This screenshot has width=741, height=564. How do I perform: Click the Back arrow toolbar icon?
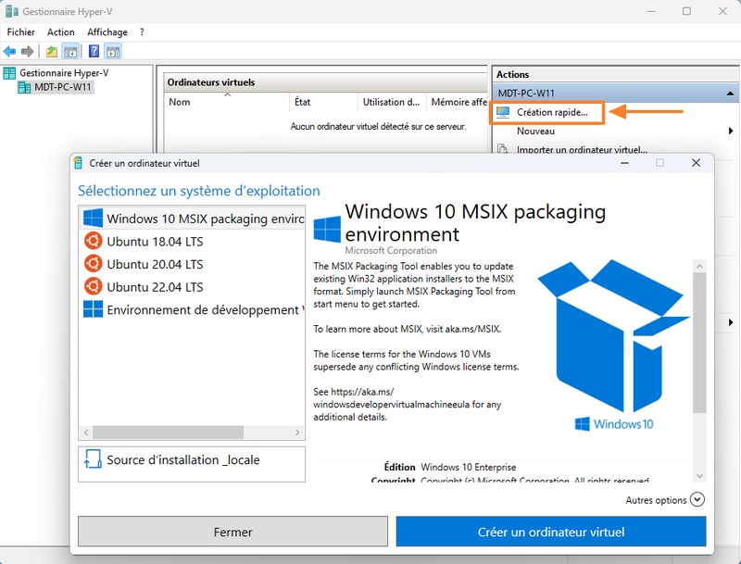[9, 51]
